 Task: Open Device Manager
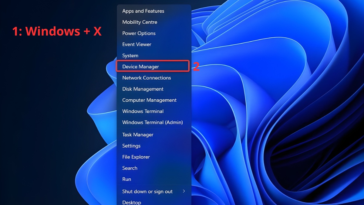[140, 66]
